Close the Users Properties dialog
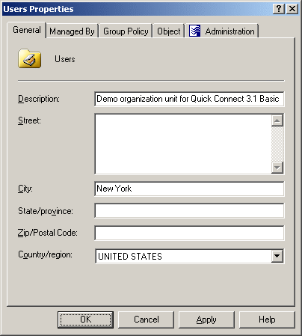Viewport: 302px width, 336px height. pos(292,9)
